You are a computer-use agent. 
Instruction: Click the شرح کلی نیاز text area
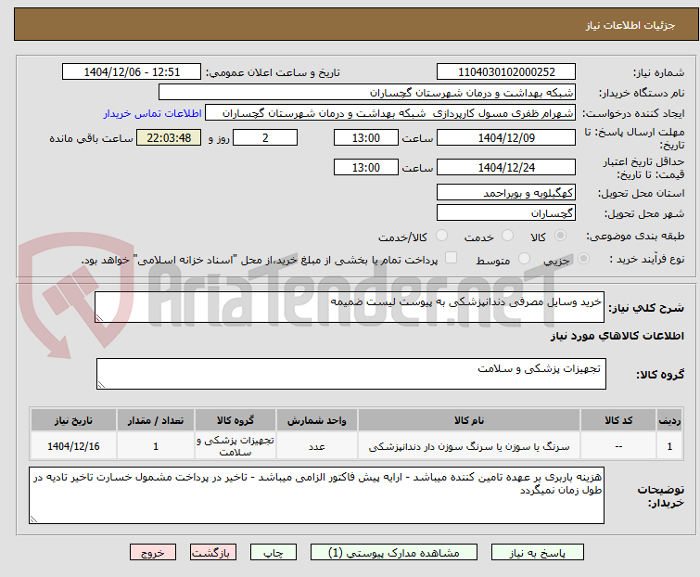coord(350,307)
